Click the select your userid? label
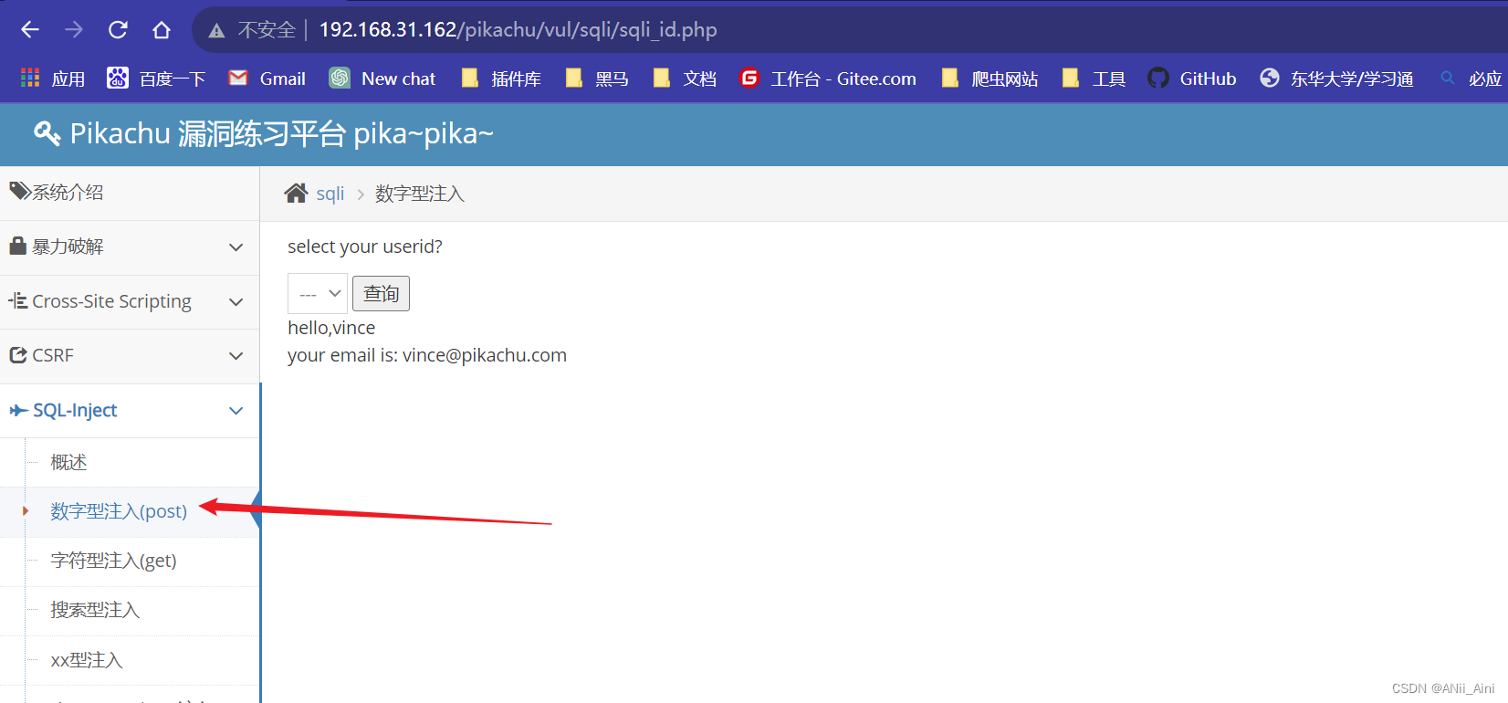 pos(365,247)
